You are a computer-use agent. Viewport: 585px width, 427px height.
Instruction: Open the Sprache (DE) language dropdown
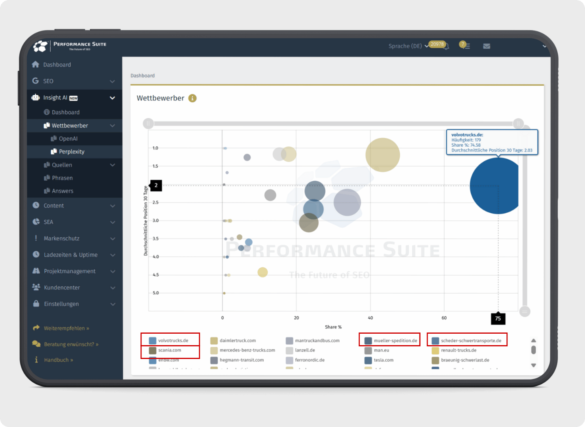[x=408, y=46]
